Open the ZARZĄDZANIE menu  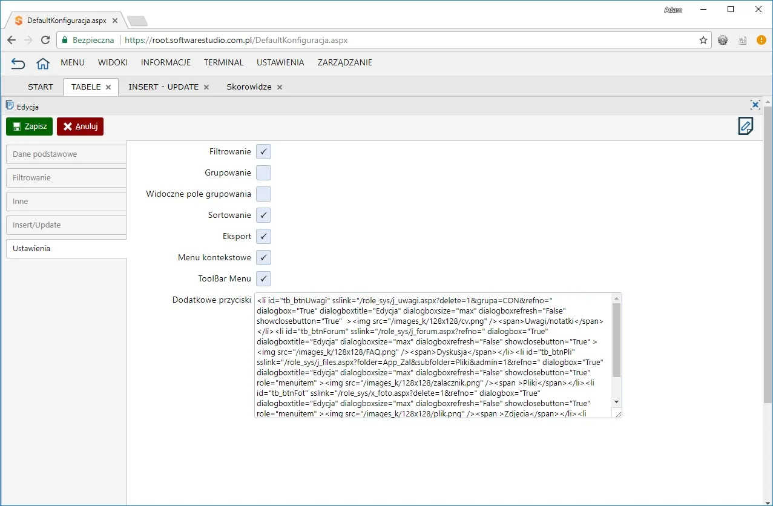[x=345, y=63]
